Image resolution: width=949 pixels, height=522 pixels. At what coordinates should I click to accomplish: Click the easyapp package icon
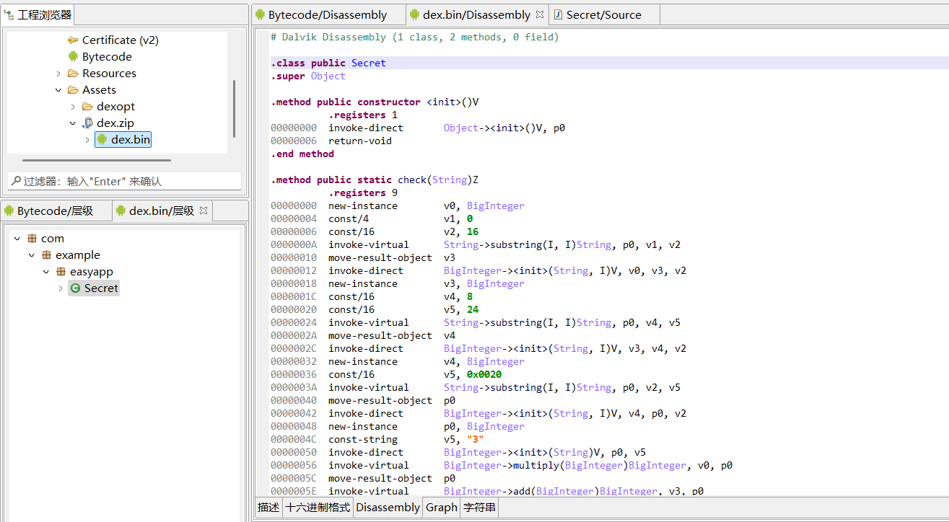(61, 272)
